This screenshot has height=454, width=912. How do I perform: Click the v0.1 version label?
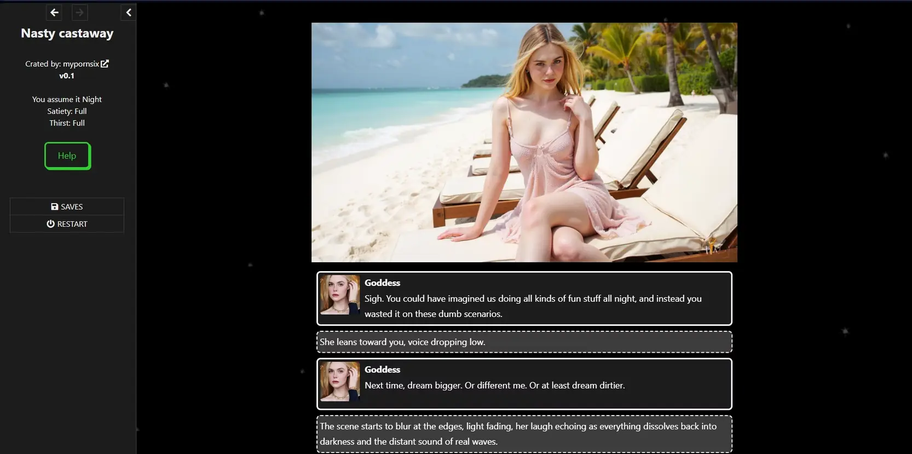(67, 76)
